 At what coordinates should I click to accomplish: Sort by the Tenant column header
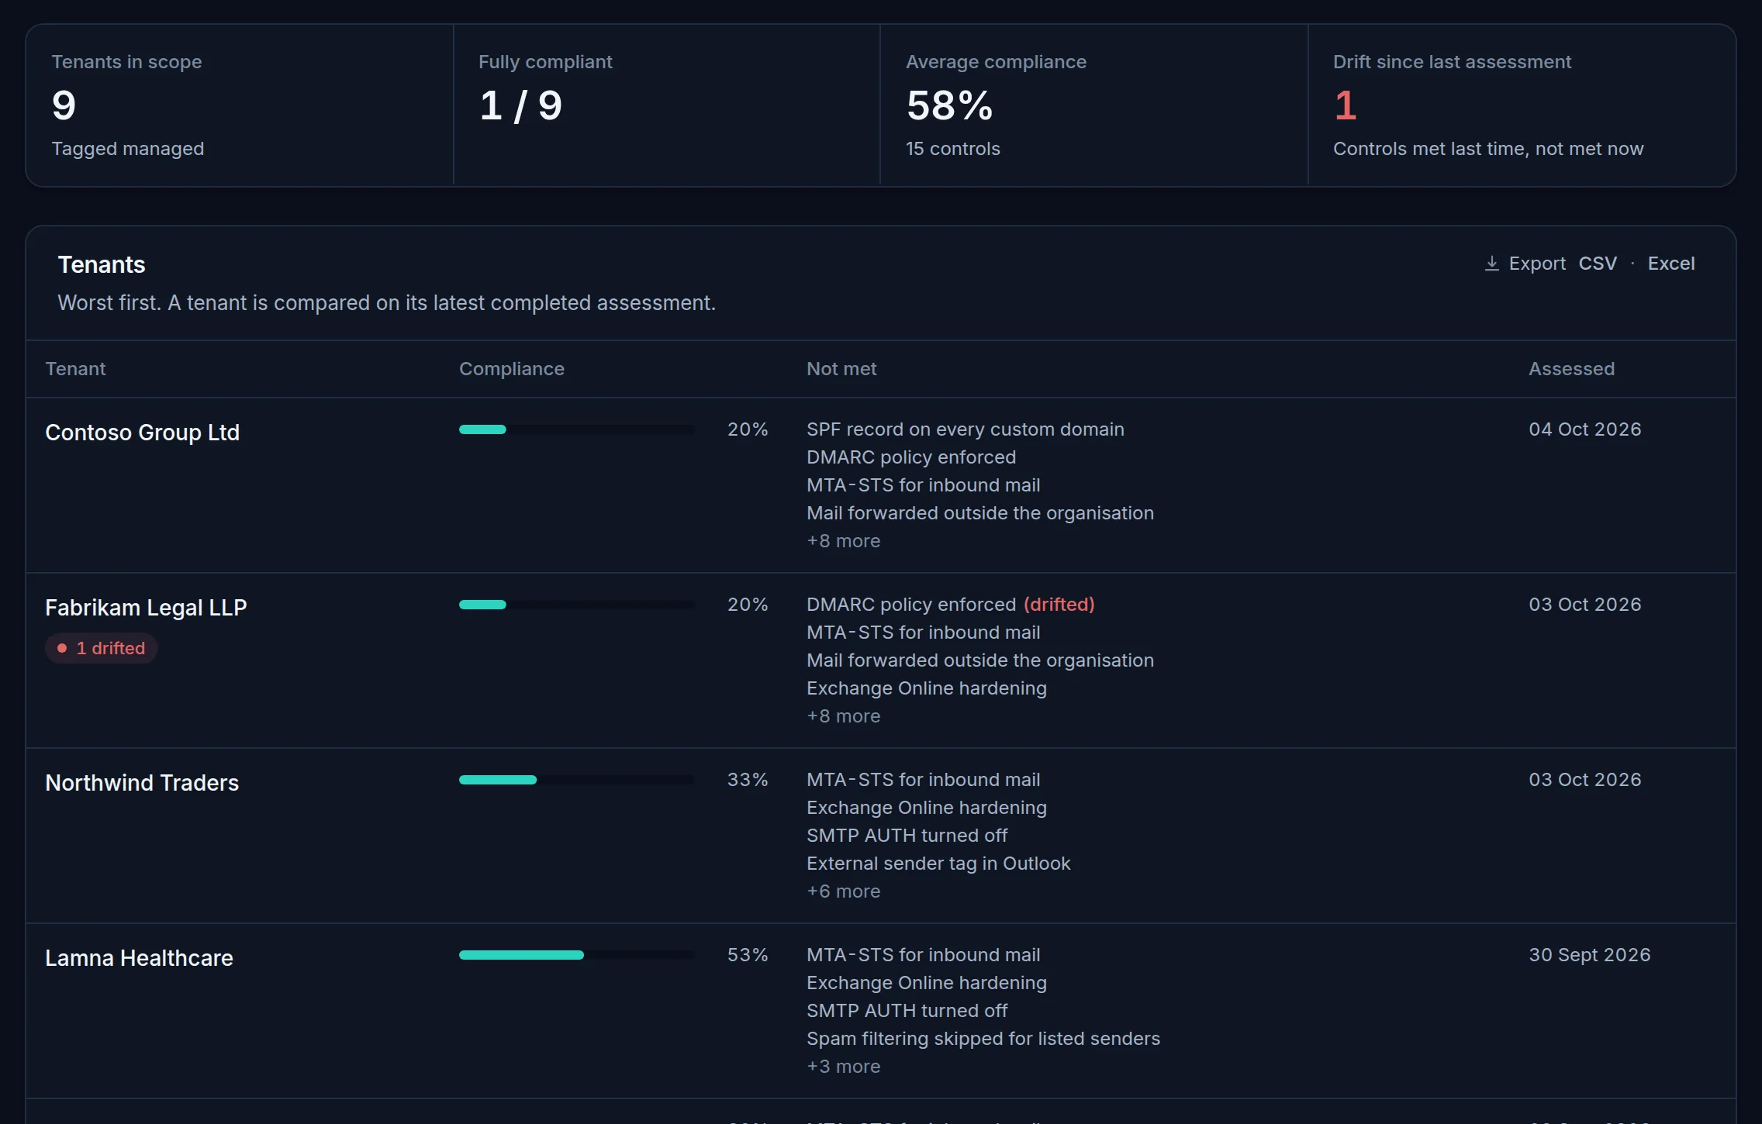coord(75,369)
